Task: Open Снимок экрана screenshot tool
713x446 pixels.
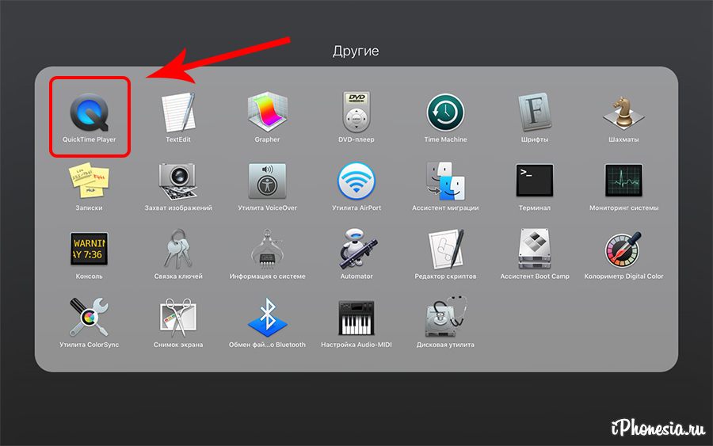Action: [x=178, y=318]
